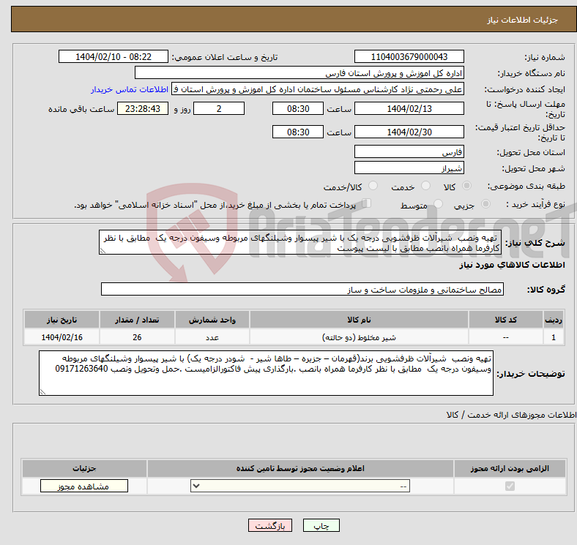Click the ردیف column header
This screenshot has width=577, height=545.
coord(553,320)
